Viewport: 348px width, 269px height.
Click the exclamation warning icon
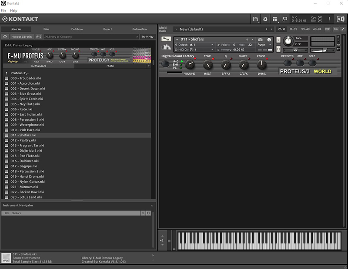(x=329, y=19)
